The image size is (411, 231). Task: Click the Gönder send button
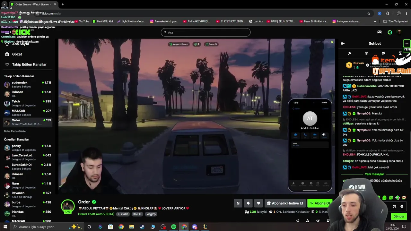(399, 216)
